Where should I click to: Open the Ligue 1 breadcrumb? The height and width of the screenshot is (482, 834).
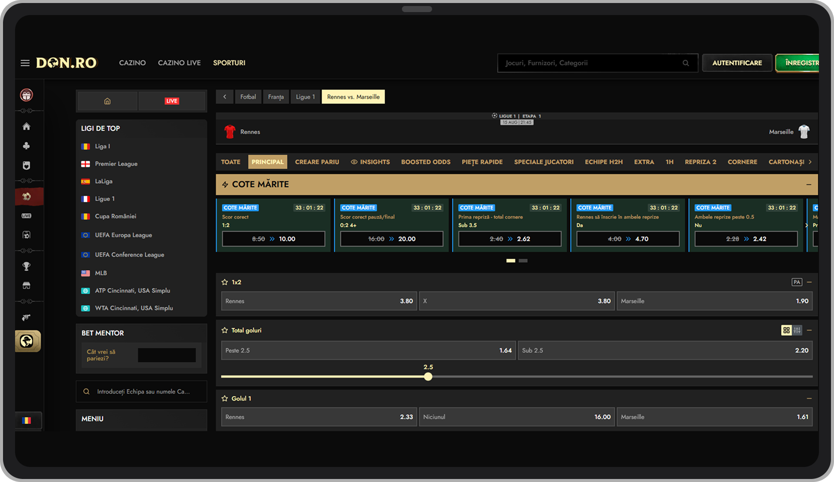[305, 97]
